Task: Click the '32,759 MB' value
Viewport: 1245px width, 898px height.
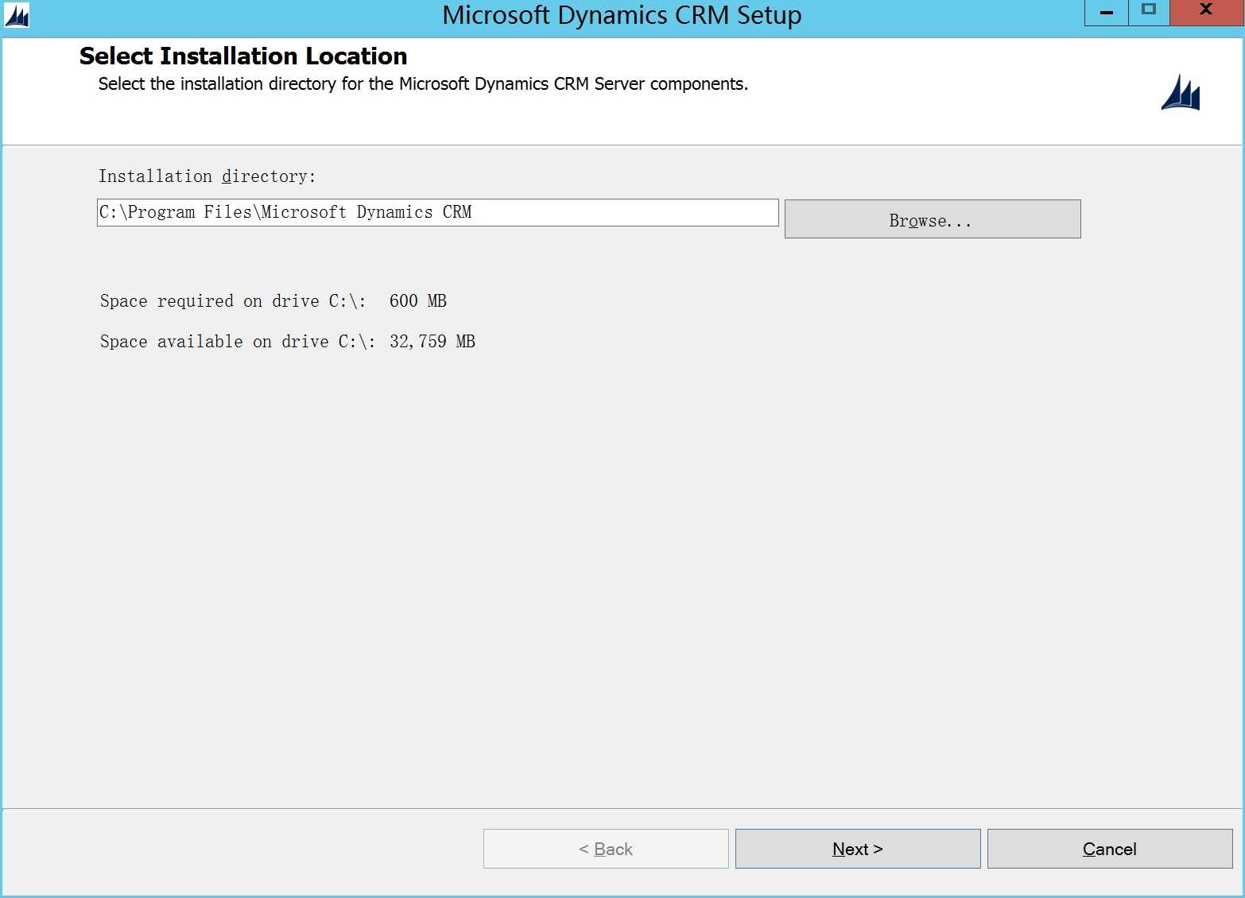Action: [432, 342]
